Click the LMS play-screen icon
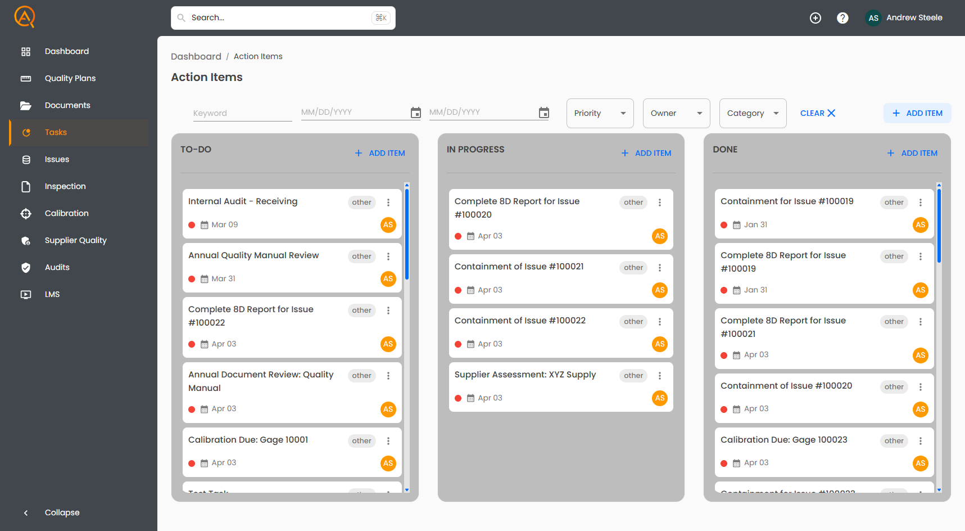The height and width of the screenshot is (531, 965). tap(26, 294)
